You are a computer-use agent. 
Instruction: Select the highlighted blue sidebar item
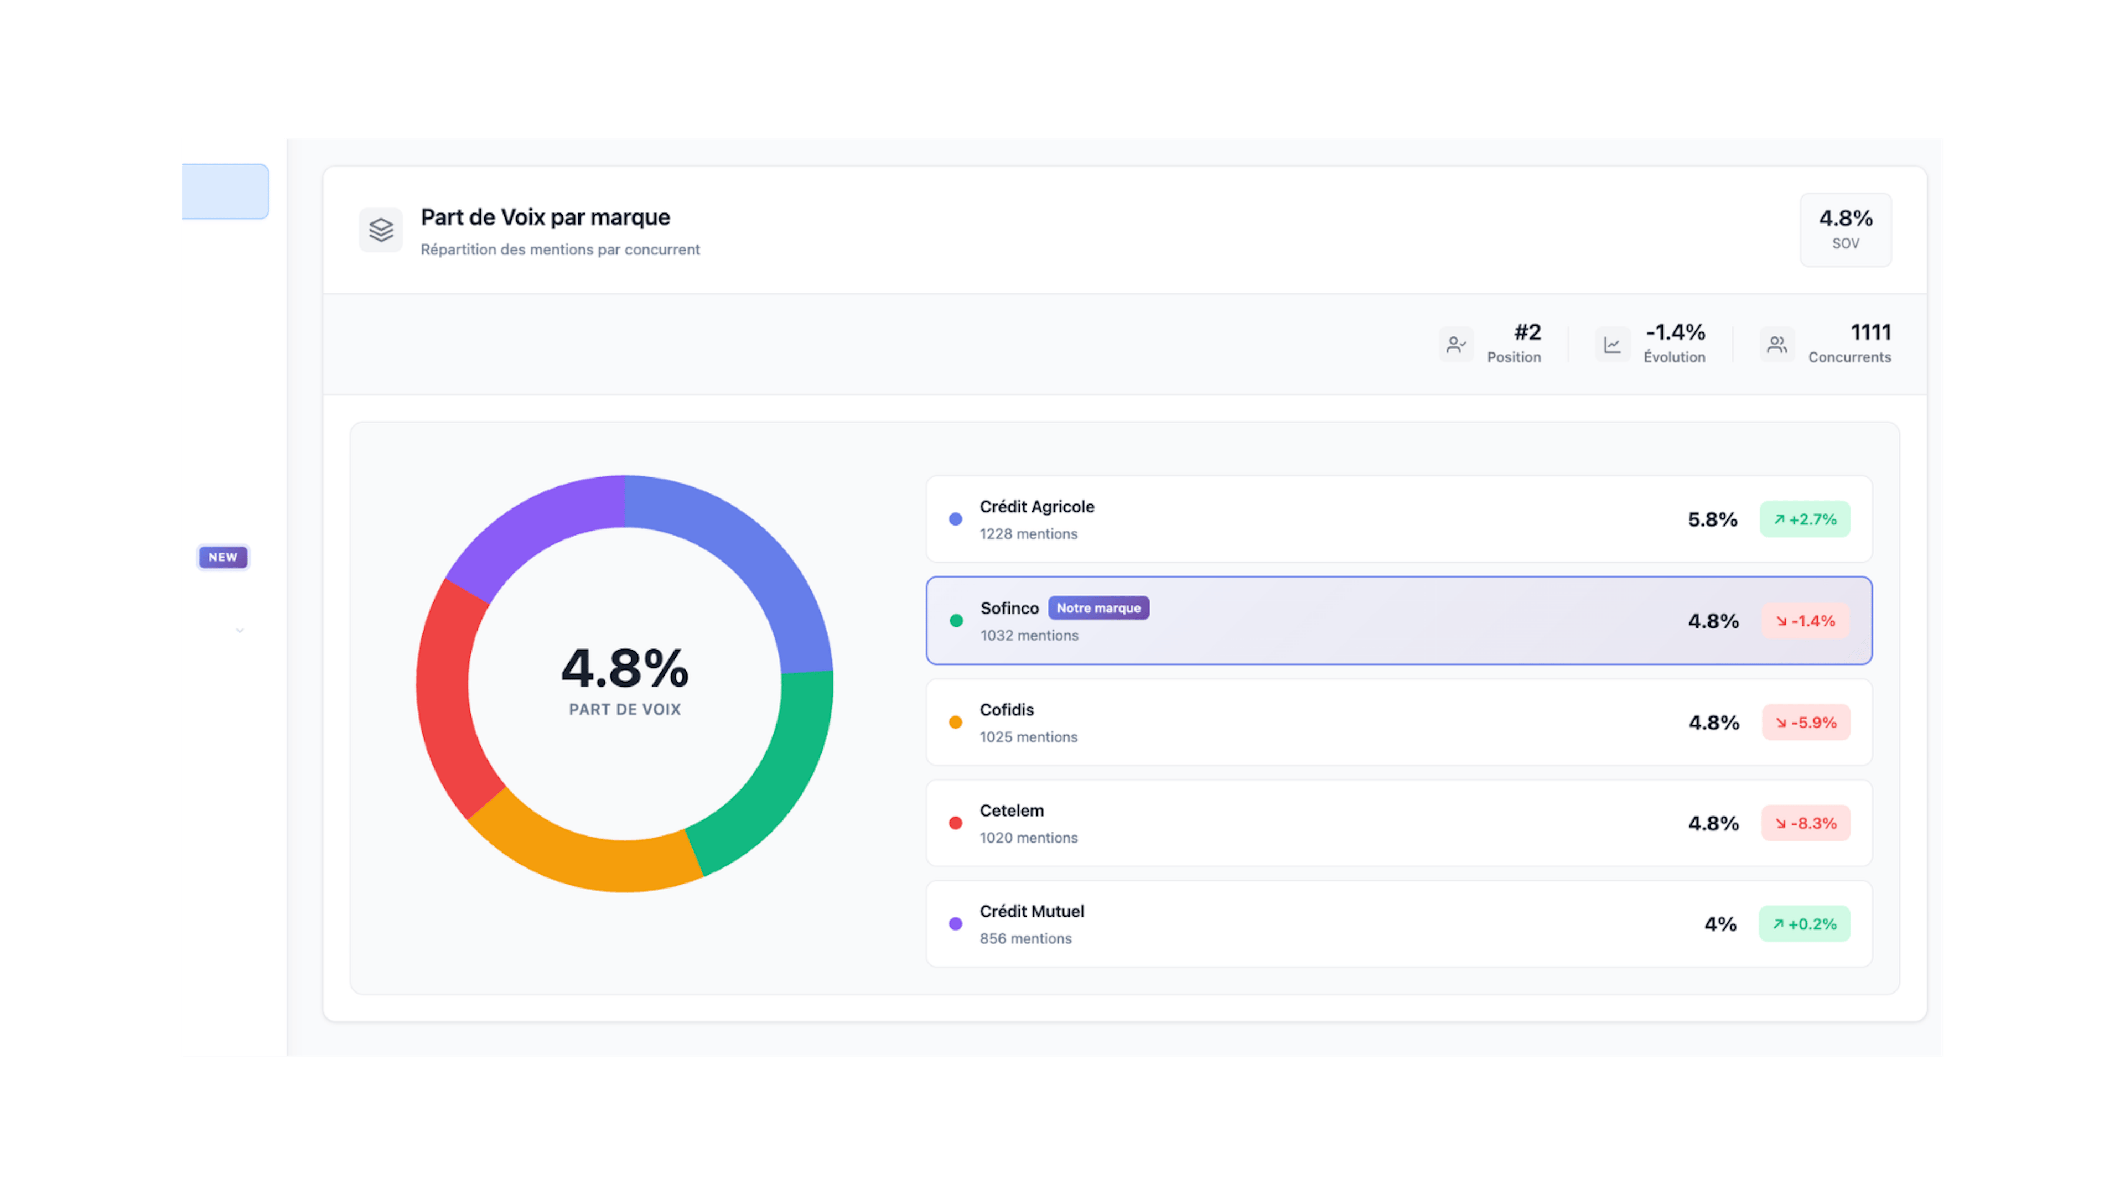(x=224, y=191)
